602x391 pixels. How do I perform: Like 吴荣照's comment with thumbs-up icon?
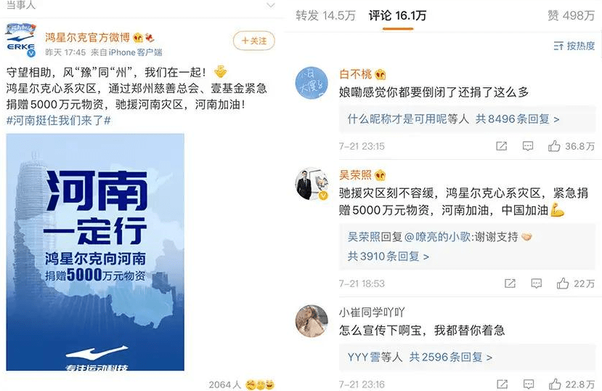[563, 283]
